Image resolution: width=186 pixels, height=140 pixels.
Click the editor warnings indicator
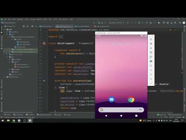point(170,30)
